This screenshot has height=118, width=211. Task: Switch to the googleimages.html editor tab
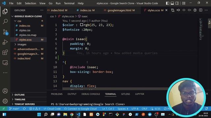pos(119,10)
